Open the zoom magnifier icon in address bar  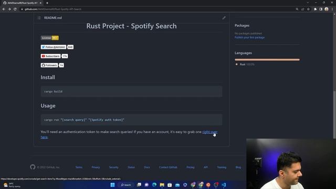(x=297, y=9)
